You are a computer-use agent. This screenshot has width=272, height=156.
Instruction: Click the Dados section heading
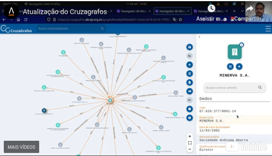click(205, 99)
